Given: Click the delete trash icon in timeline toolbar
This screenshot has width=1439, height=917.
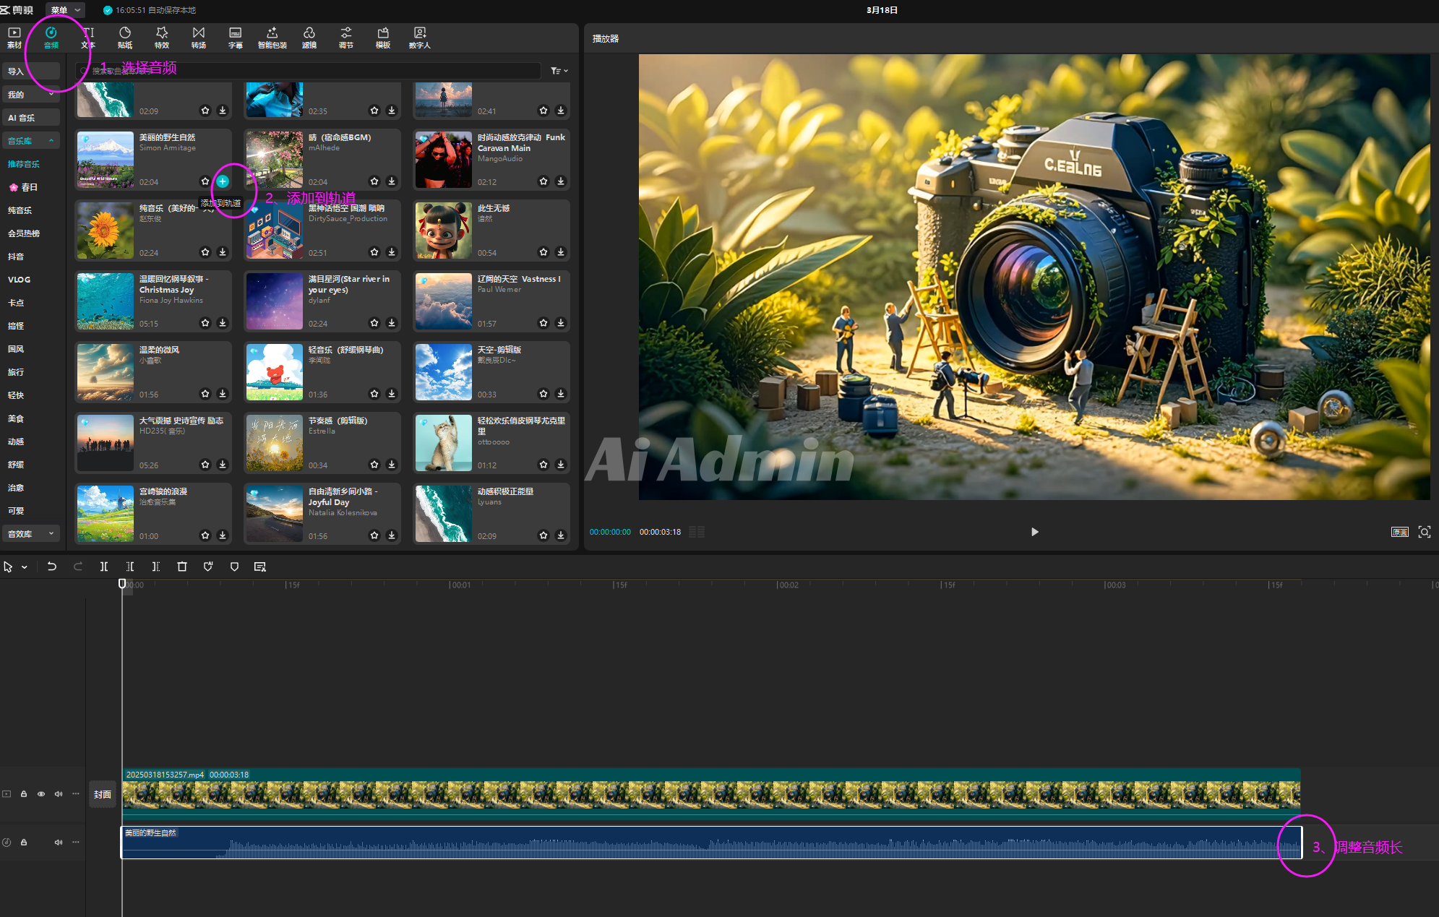Looking at the screenshot, I should 182,567.
